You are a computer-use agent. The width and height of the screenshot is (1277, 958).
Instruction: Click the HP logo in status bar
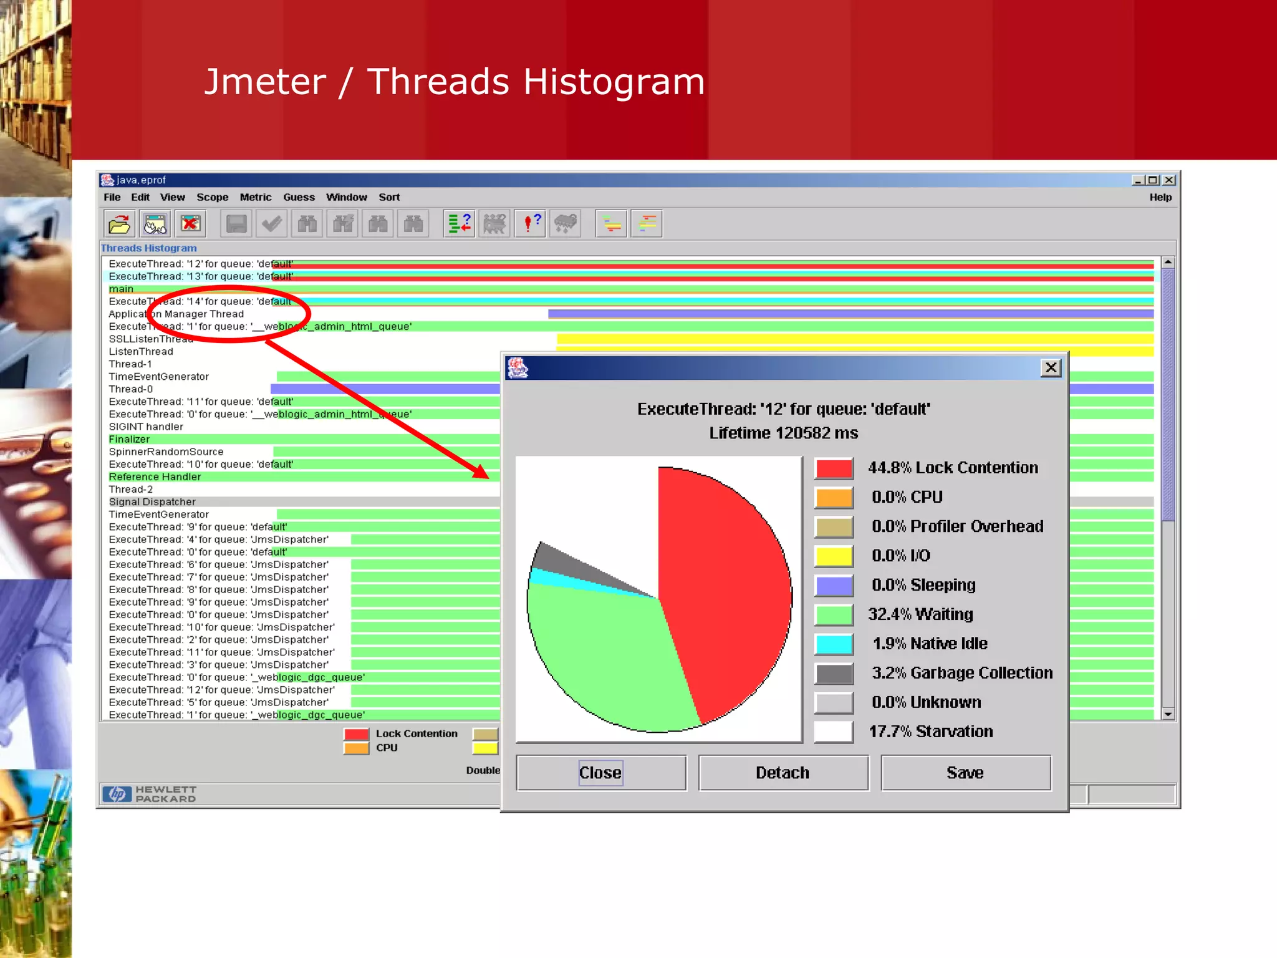pyautogui.click(x=117, y=794)
